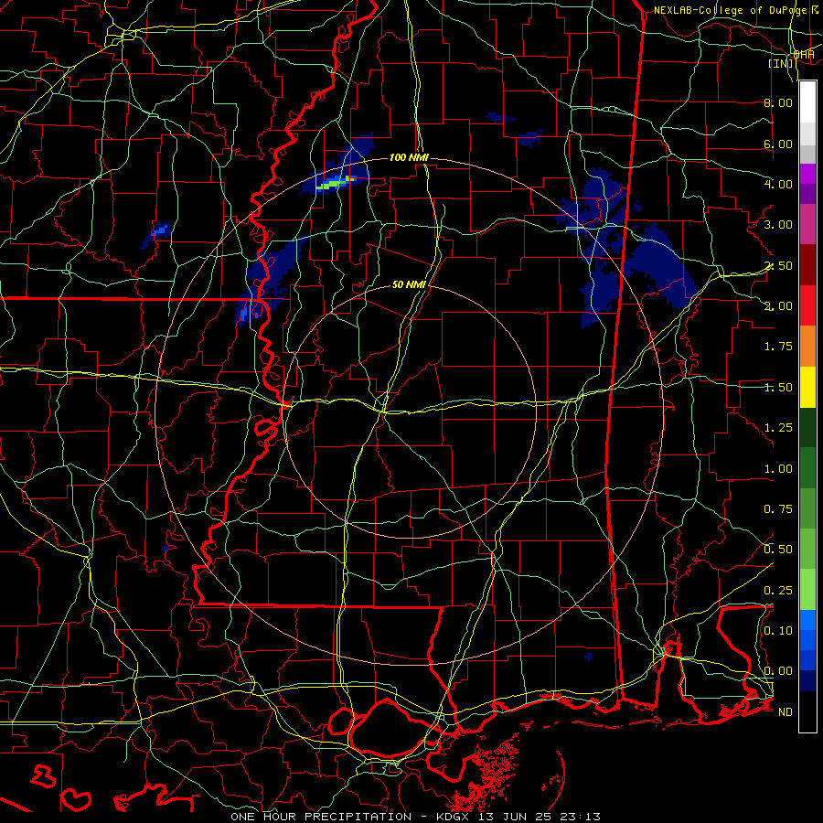The width and height of the screenshot is (823, 823).
Task: Click the 1.25 legend value
Action: tap(778, 428)
